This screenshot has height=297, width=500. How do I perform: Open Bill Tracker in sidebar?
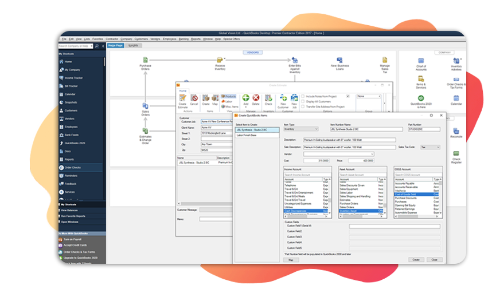point(71,86)
